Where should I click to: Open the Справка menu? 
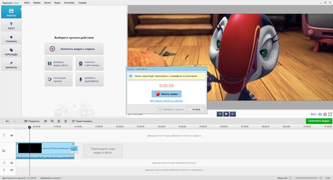(82, 3)
